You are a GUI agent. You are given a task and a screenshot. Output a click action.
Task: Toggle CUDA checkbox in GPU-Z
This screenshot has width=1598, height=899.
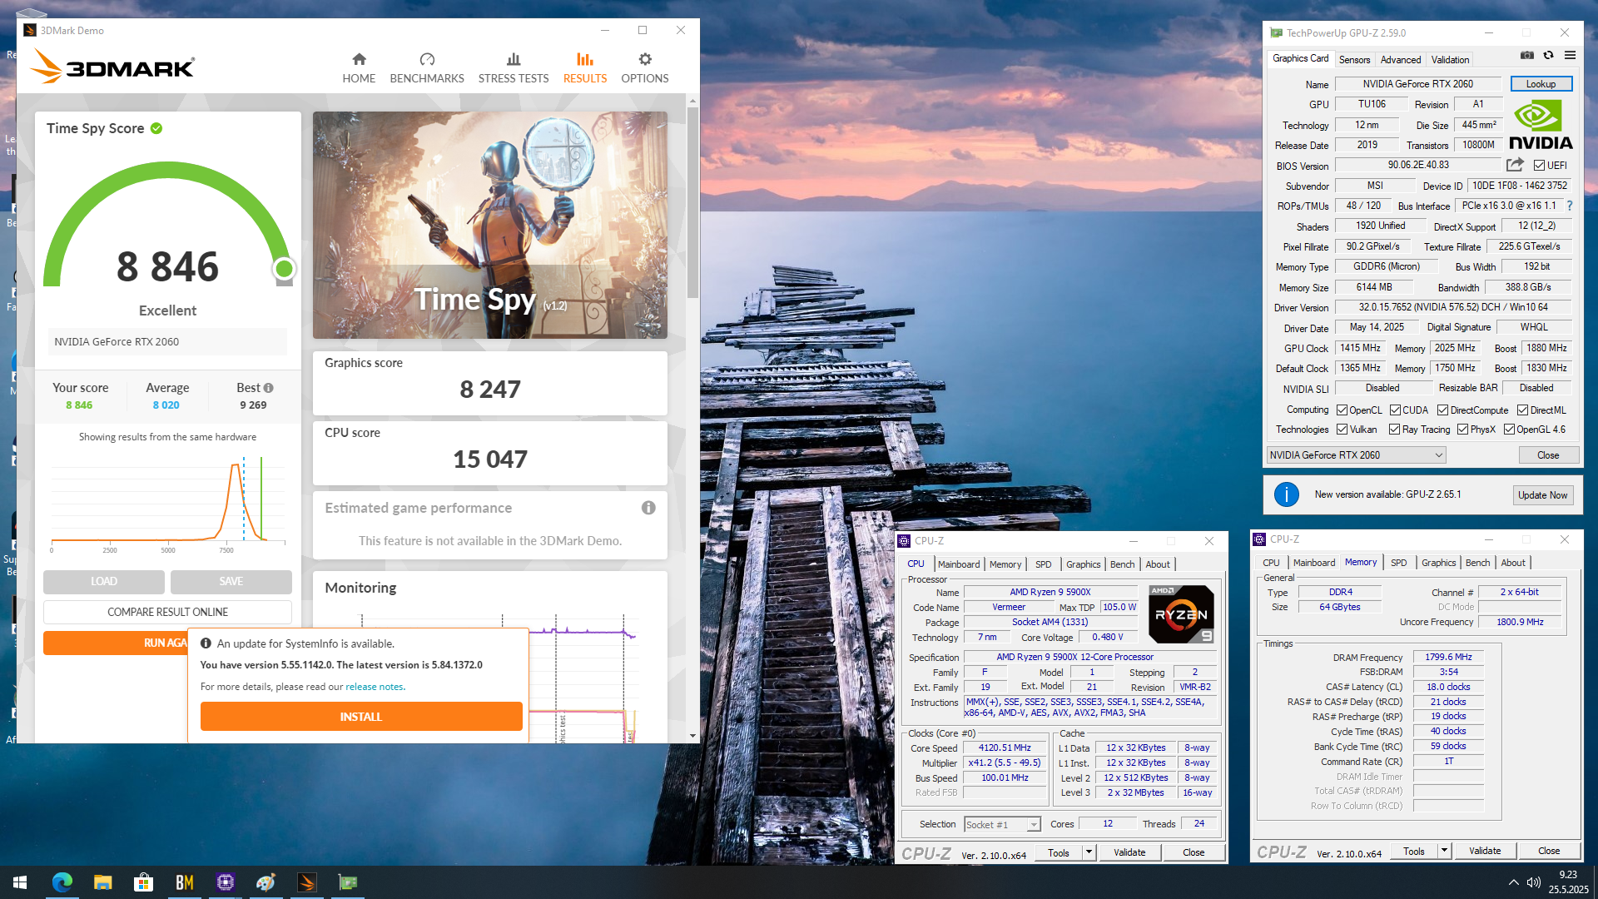point(1395,410)
